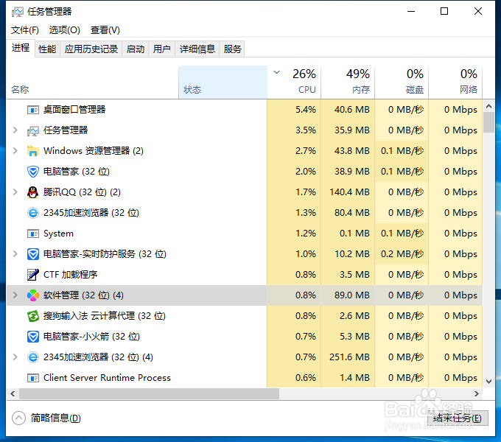Click the 腾讯QQ penguin icon

pyautogui.click(x=33, y=192)
